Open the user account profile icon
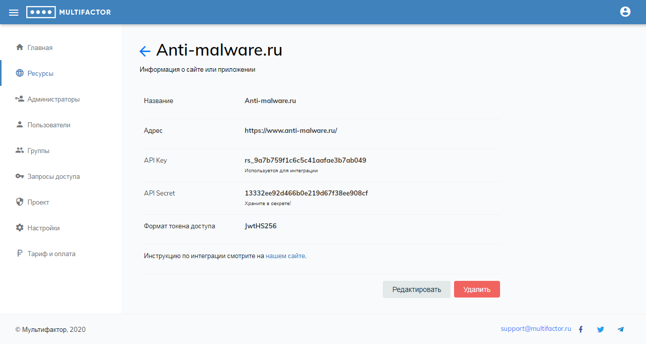The height and width of the screenshot is (344, 646). pyautogui.click(x=625, y=12)
